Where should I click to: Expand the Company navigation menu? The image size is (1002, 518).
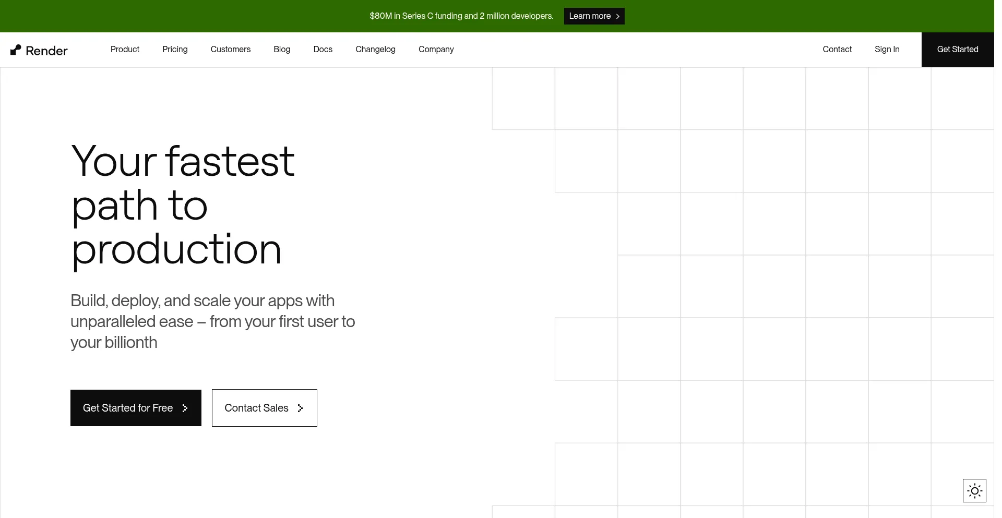[x=436, y=50]
